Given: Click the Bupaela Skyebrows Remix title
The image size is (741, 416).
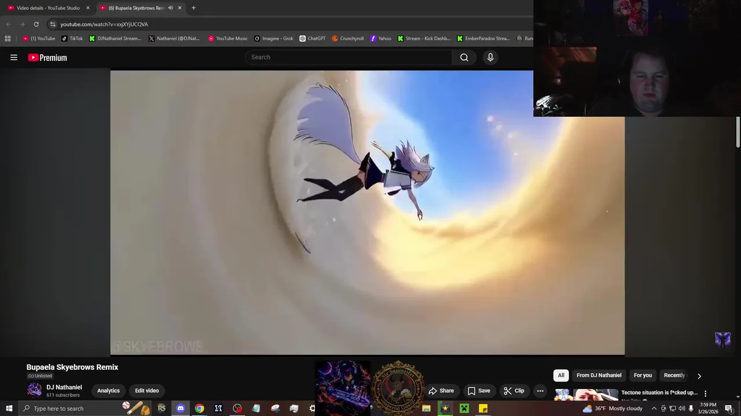Looking at the screenshot, I should tap(72, 367).
